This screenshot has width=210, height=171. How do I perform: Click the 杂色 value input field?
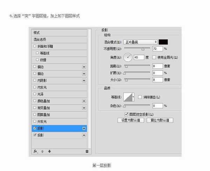click(x=157, y=106)
